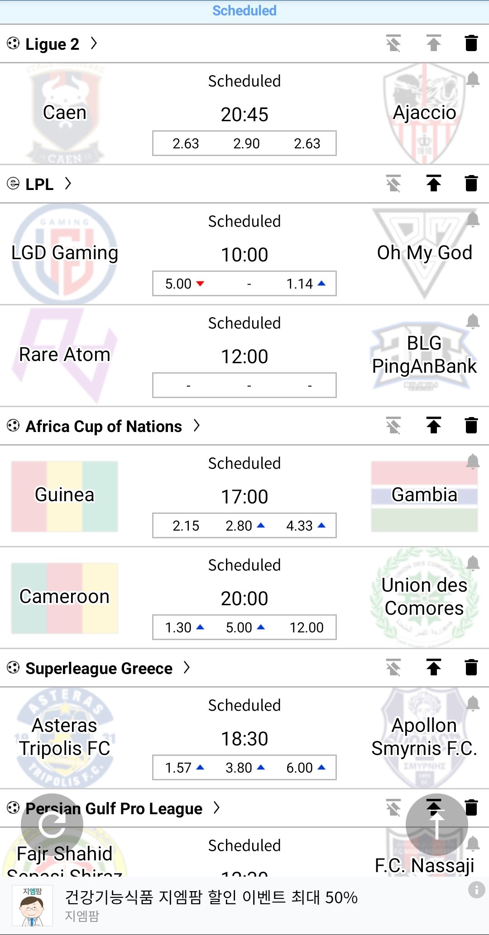Delete the Superleague Greece section
Image resolution: width=489 pixels, height=935 pixels.
pyautogui.click(x=471, y=668)
